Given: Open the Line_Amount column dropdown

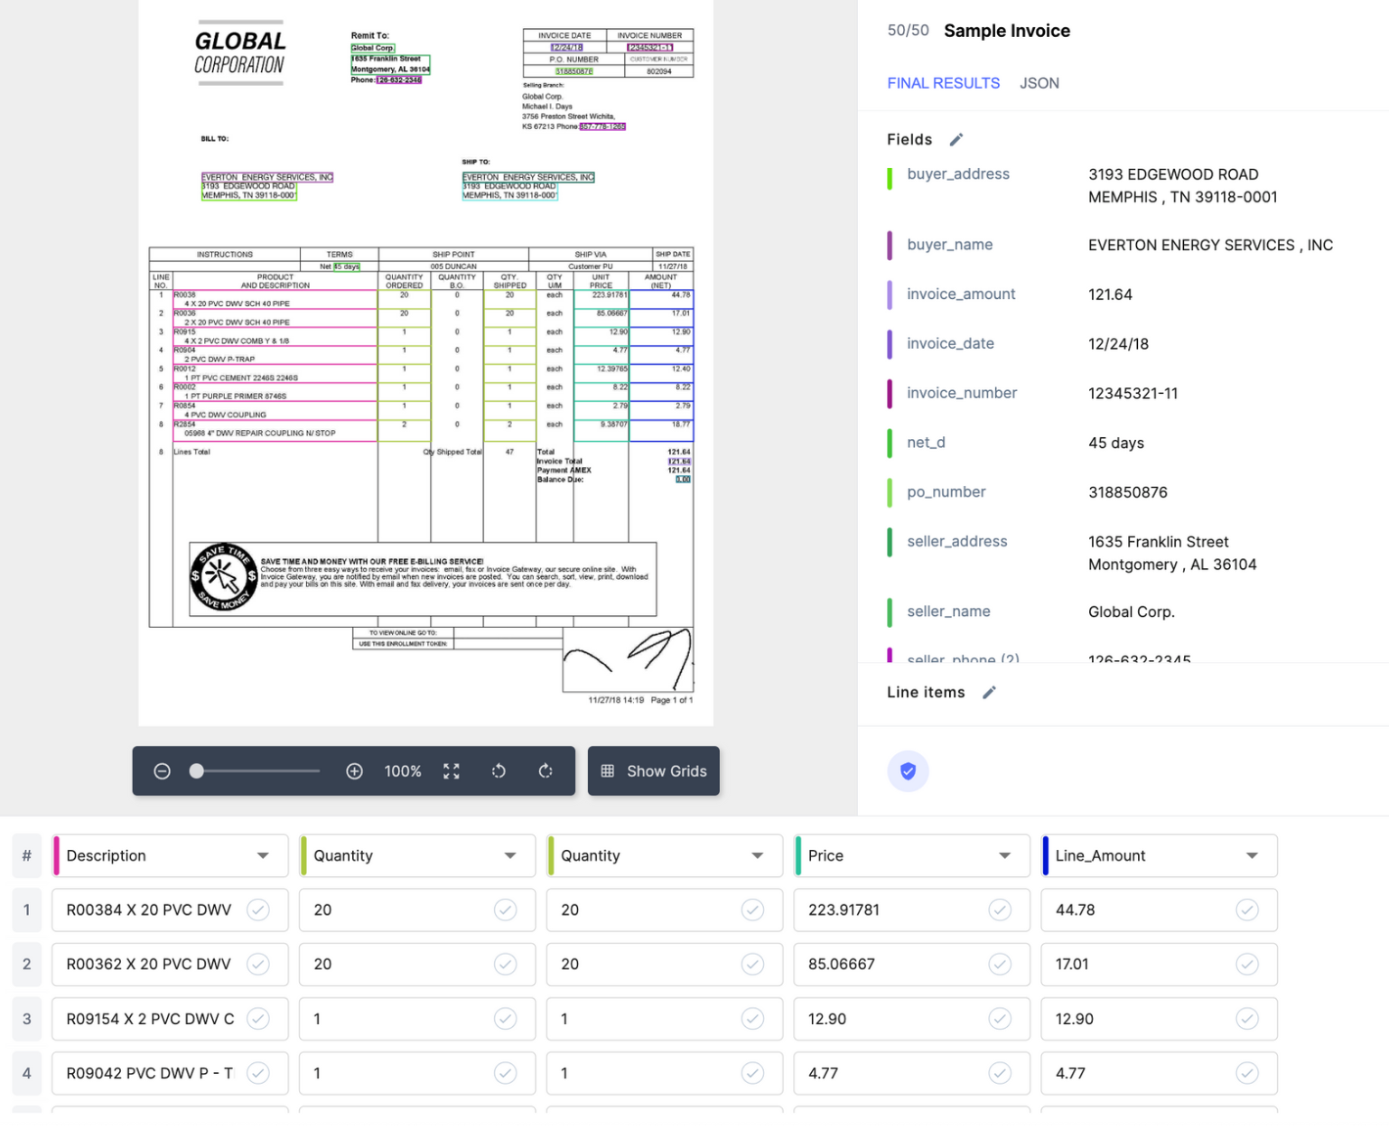Looking at the screenshot, I should click(1252, 855).
